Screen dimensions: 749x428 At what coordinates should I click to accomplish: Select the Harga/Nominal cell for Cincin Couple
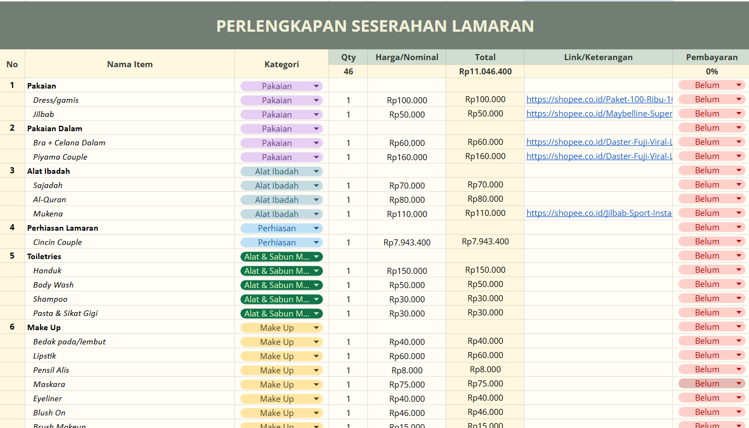[407, 243]
